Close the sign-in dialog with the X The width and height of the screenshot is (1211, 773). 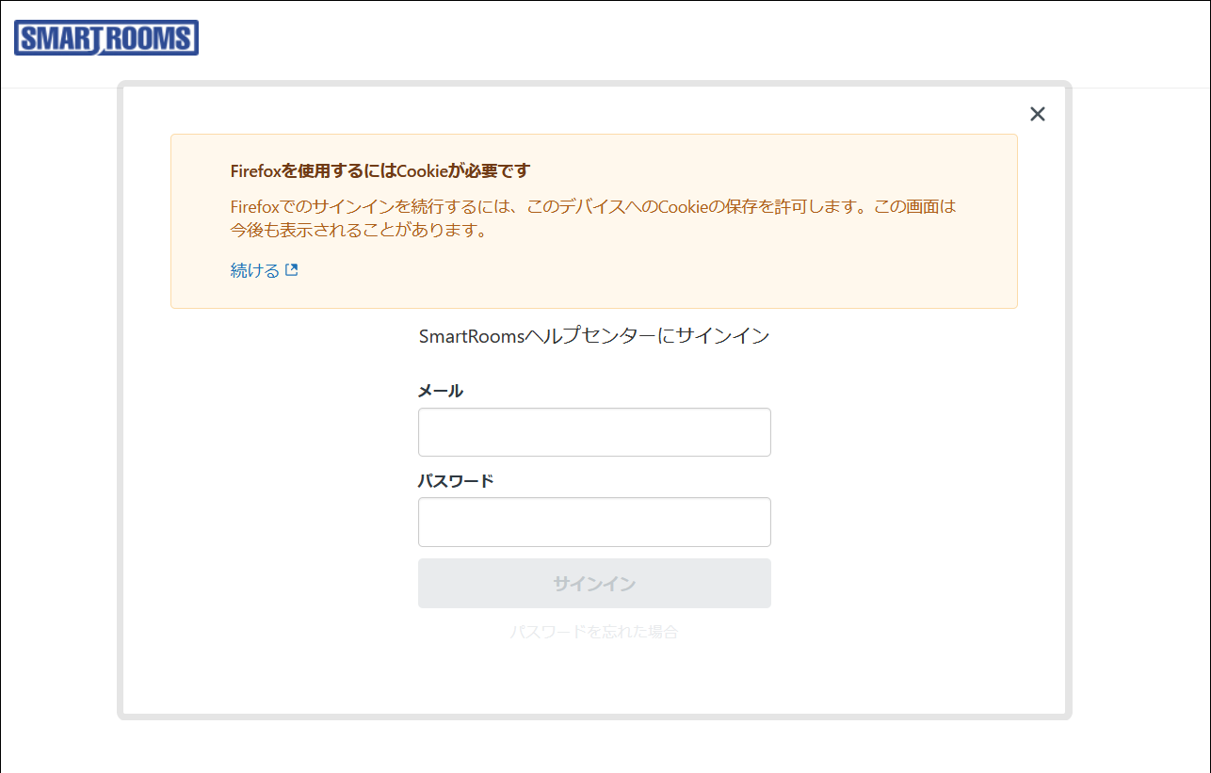tap(1037, 114)
